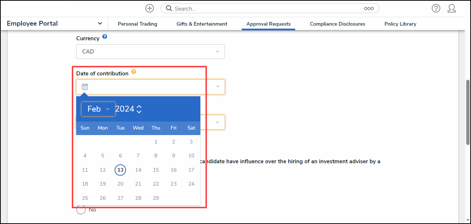Open help via the question mark icon top right
Image resolution: width=471 pixels, height=224 pixels.
(x=436, y=8)
